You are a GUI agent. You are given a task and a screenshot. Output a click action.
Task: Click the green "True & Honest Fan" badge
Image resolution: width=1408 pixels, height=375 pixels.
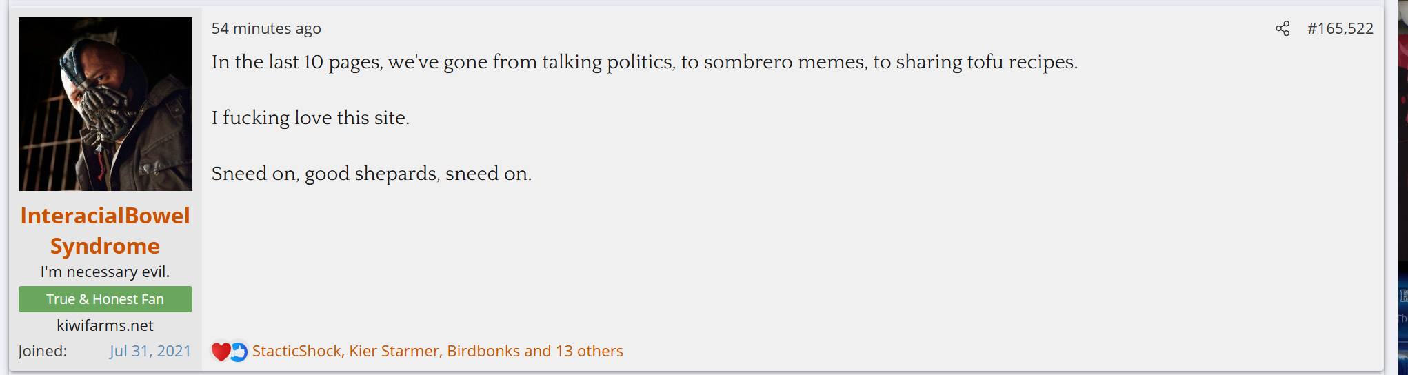click(105, 299)
